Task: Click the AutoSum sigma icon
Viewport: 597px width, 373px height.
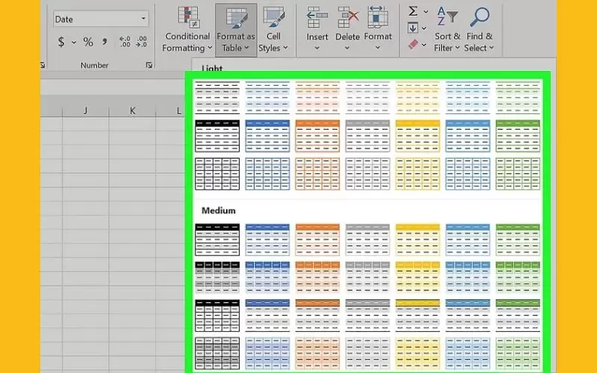Action: click(x=413, y=11)
